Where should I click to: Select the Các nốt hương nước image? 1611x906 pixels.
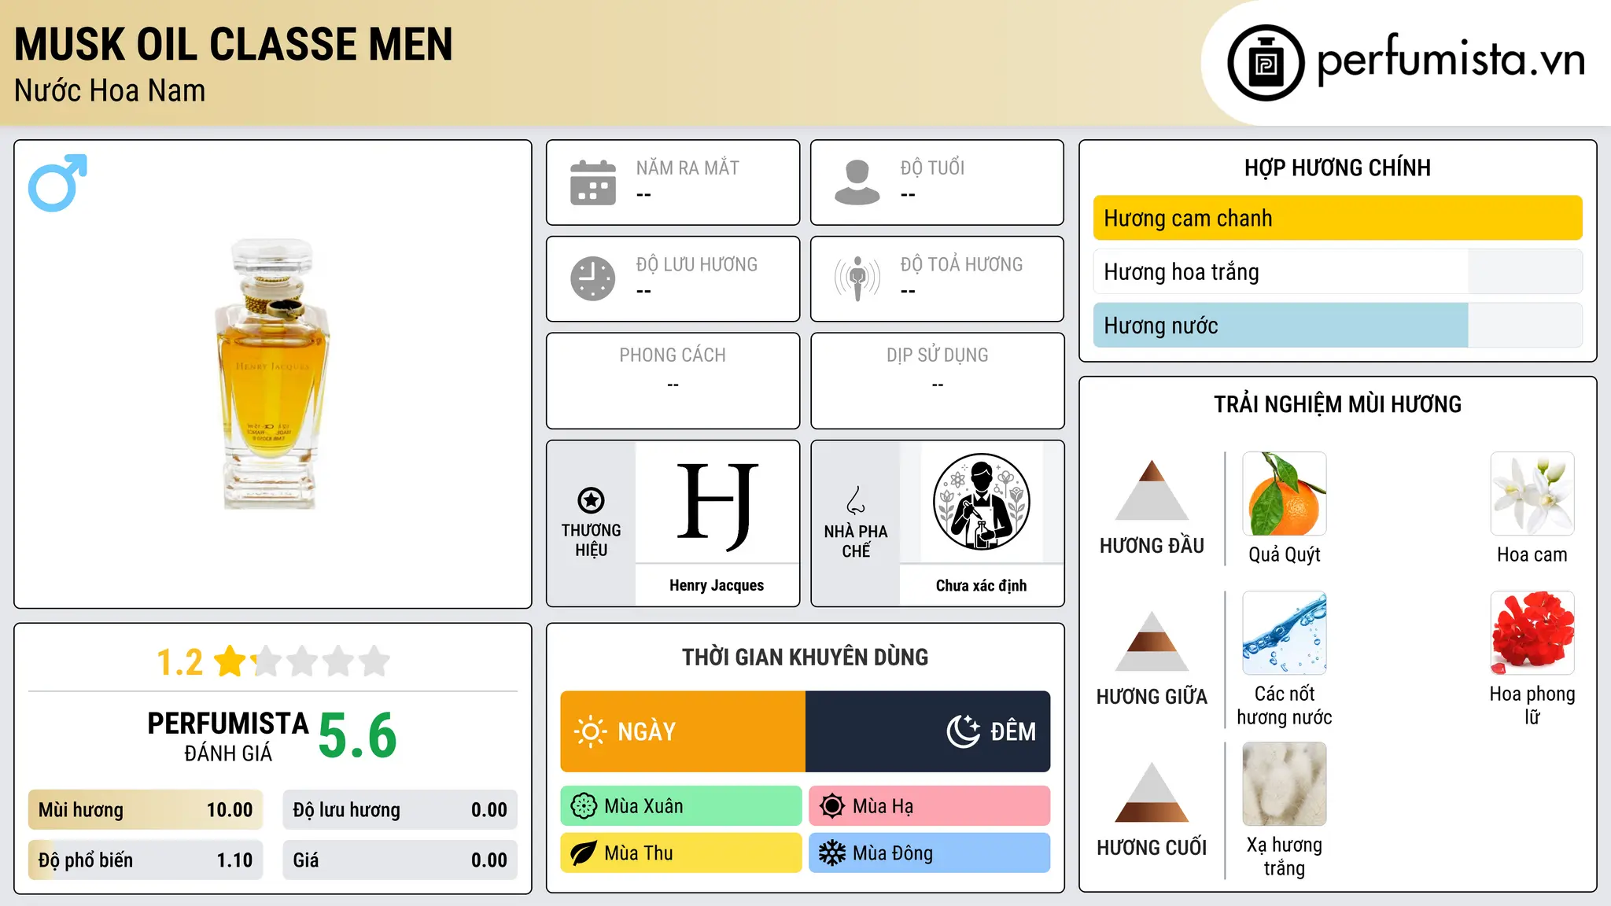[1285, 633]
